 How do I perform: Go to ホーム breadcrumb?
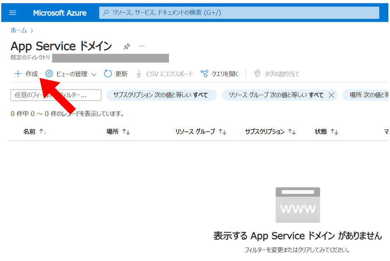[x=19, y=30]
